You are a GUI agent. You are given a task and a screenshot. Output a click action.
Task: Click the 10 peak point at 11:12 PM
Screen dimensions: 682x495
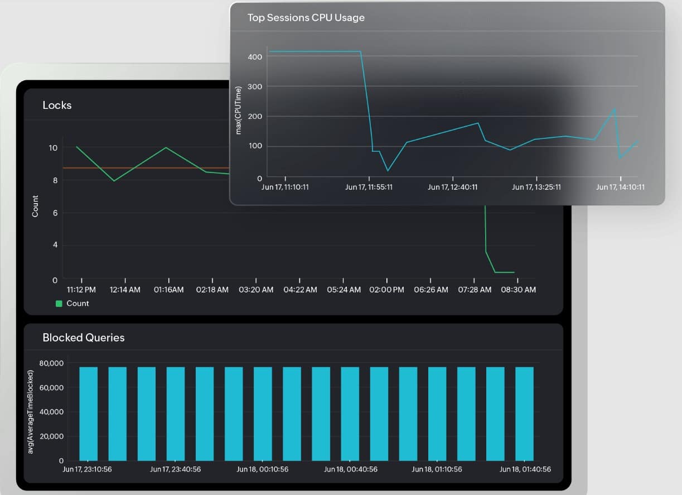point(77,147)
